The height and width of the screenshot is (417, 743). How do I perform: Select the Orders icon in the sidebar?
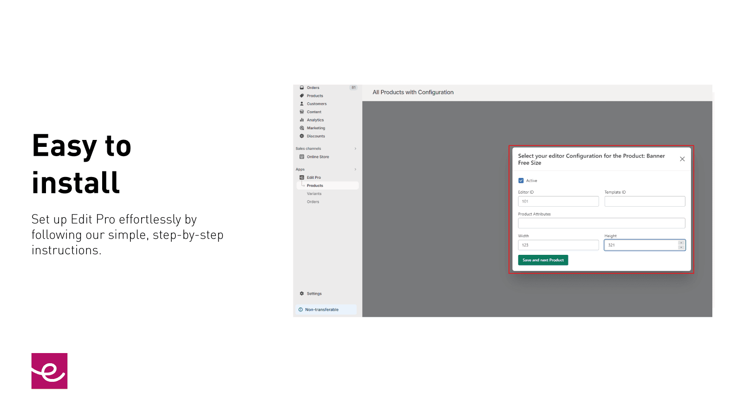(302, 88)
